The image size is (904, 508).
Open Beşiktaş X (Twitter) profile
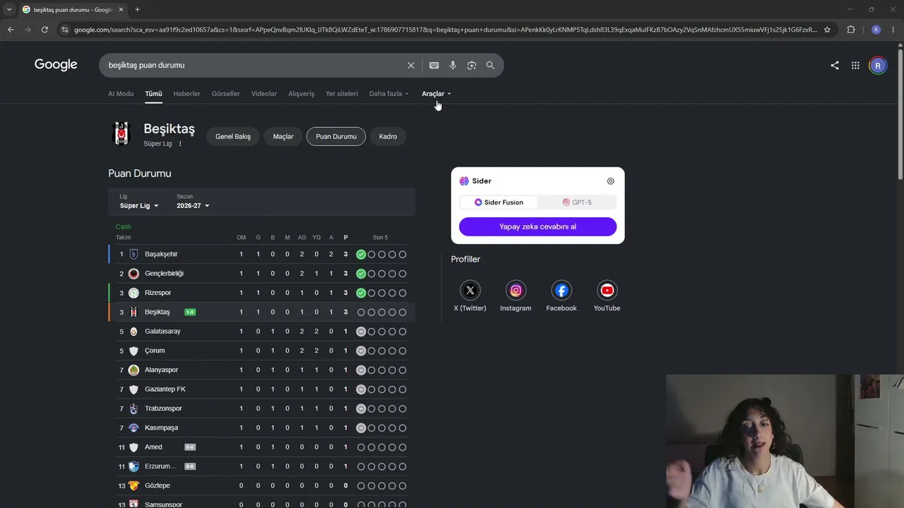click(x=470, y=290)
